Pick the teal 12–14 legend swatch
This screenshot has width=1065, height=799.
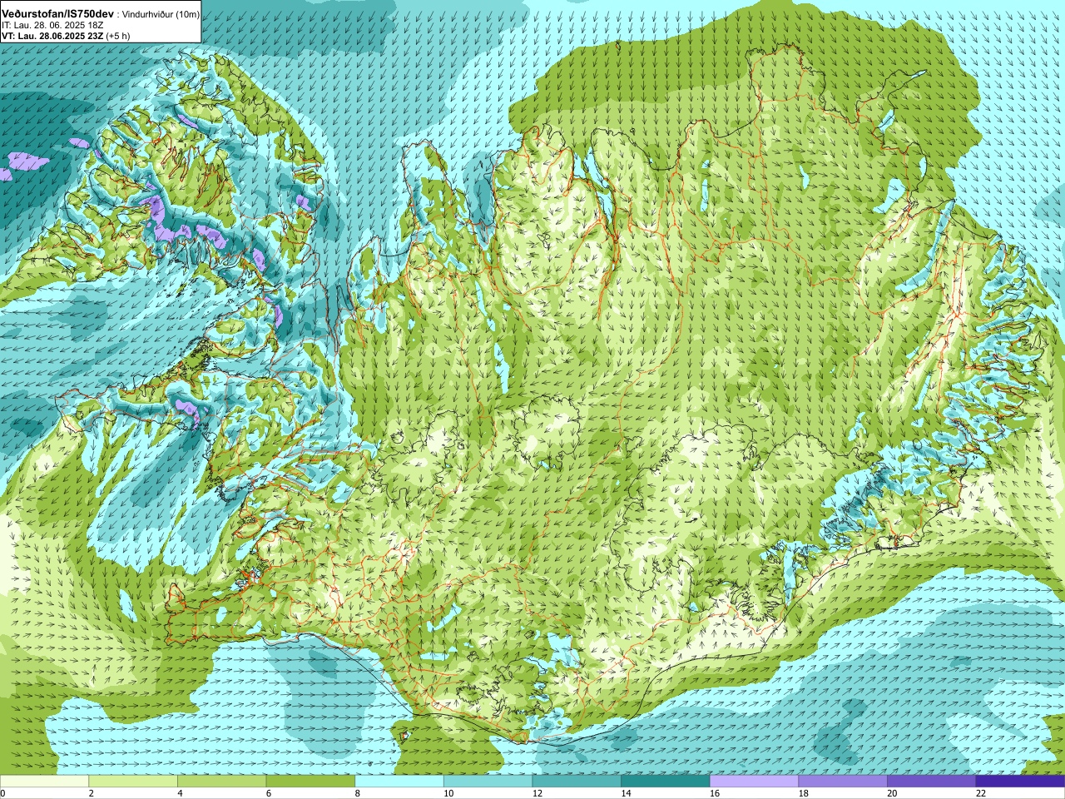pyautogui.click(x=577, y=782)
